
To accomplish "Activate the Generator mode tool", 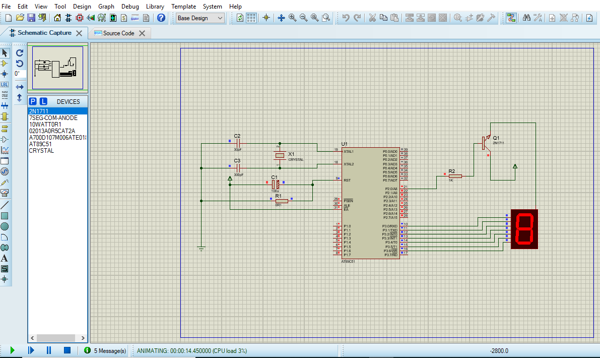I will click(x=5, y=171).
